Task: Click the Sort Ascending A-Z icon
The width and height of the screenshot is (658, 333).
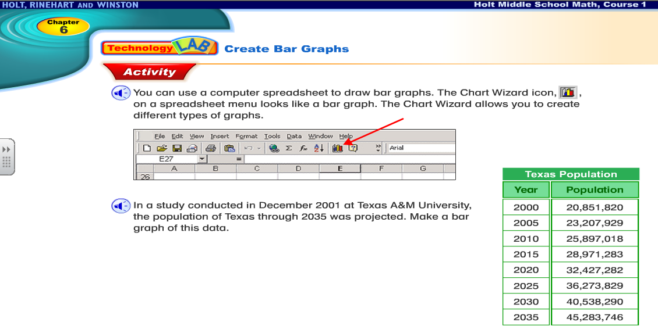Action: click(319, 148)
